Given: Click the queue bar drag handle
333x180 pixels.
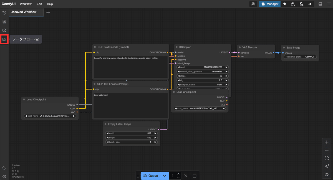Looking at the screenshot, I should point(138,176).
